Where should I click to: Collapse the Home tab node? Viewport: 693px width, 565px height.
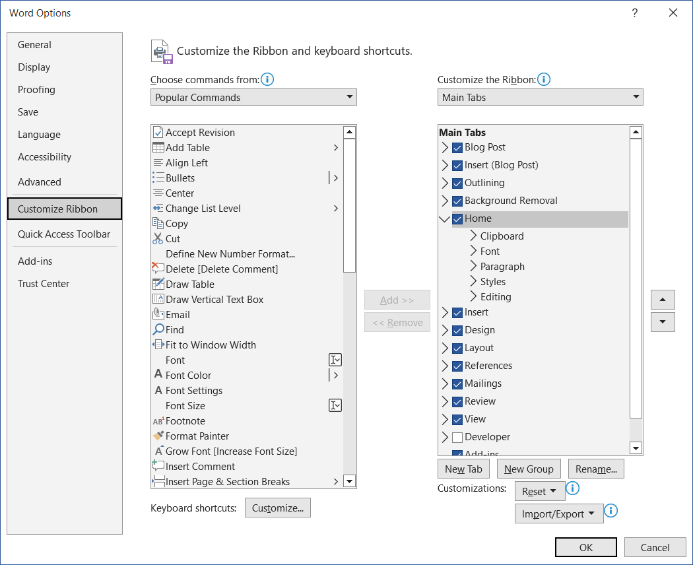coord(445,219)
